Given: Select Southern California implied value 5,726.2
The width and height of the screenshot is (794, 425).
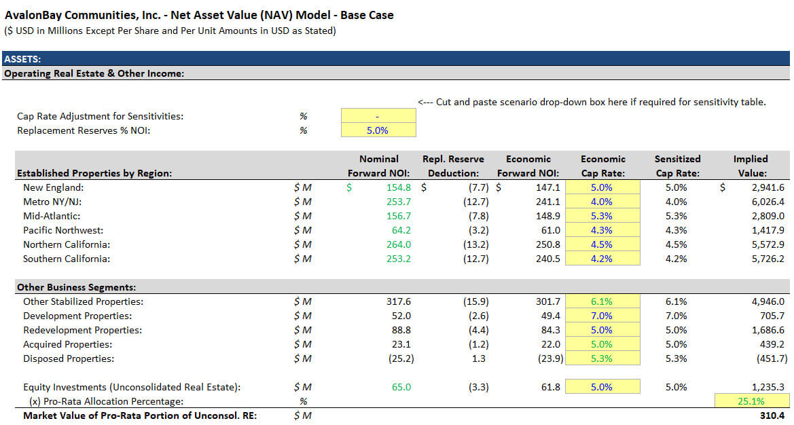Looking at the screenshot, I should (768, 259).
